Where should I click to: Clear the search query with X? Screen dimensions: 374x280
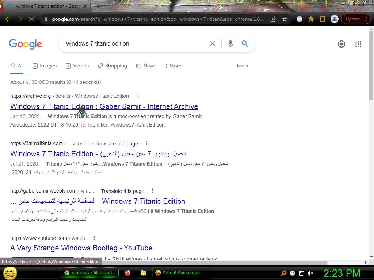point(212,44)
